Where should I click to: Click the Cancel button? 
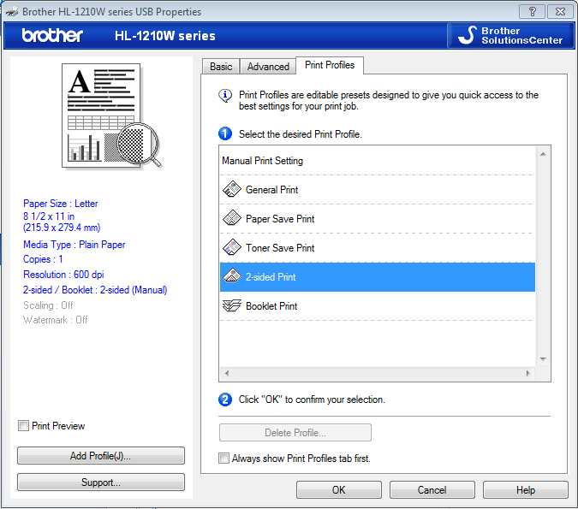click(432, 490)
